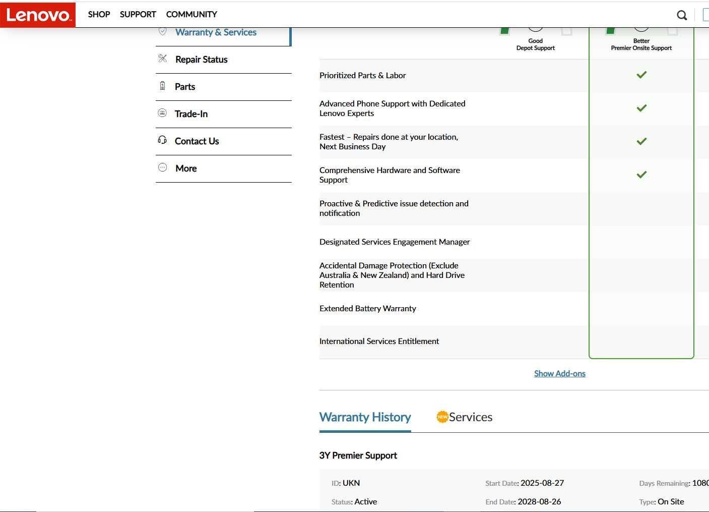The width and height of the screenshot is (709, 512).
Task: Click Comprehensive Hardware and Software Support text
Action: tap(390, 175)
